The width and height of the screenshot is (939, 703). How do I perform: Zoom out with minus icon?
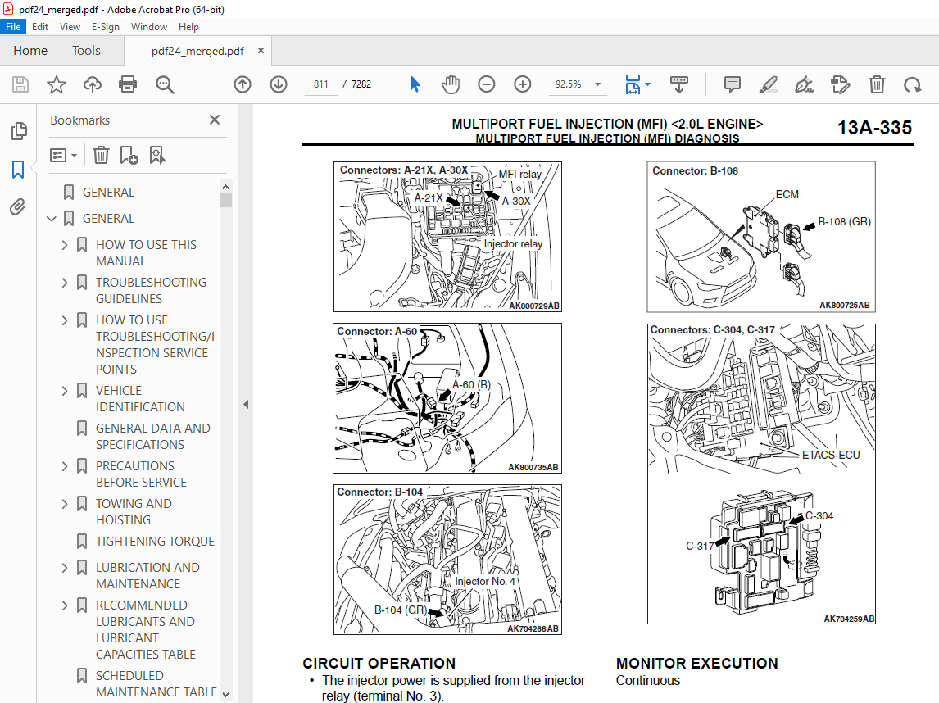coord(486,84)
